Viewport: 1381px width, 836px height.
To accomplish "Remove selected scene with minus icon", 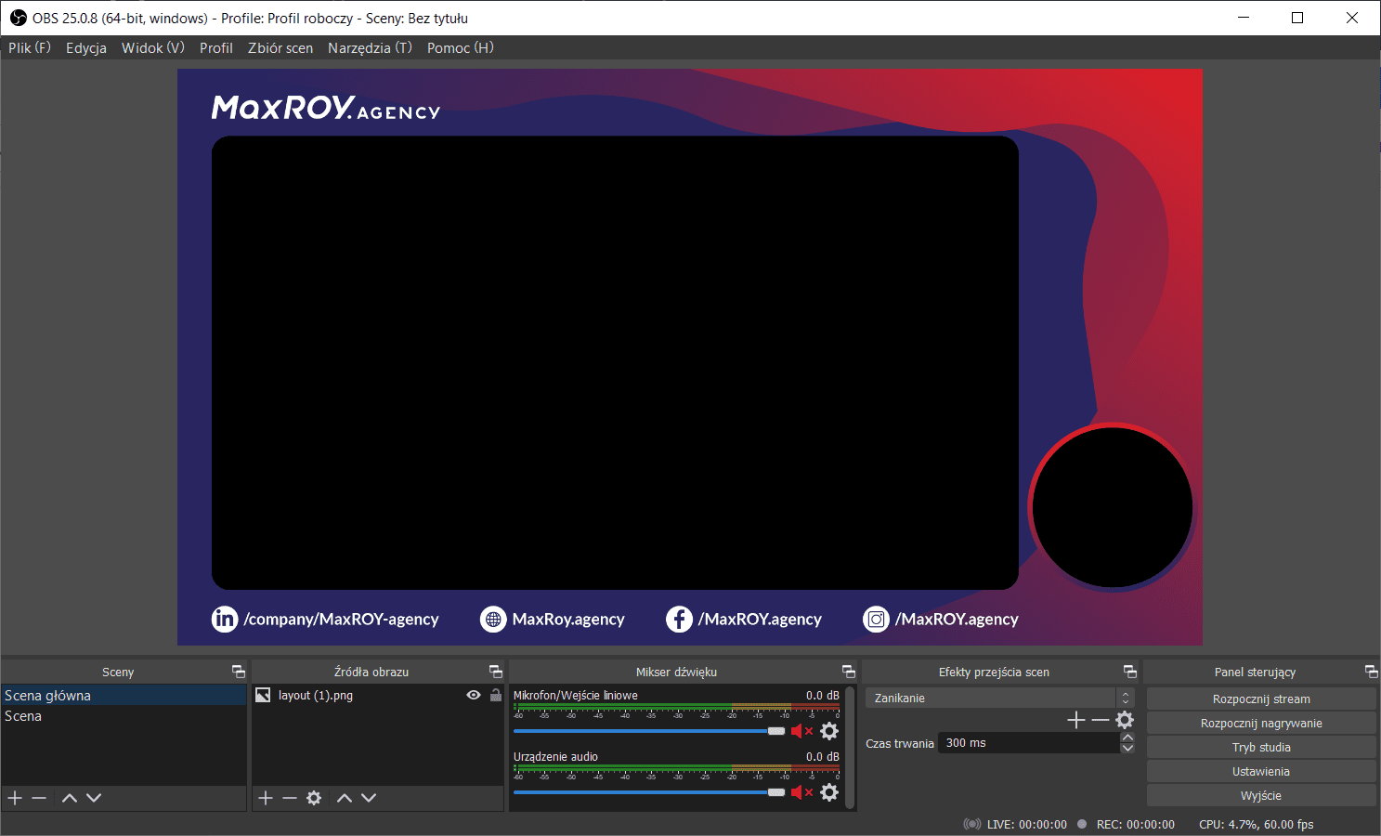I will coord(39,798).
